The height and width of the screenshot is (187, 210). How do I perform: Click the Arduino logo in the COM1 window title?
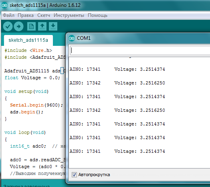click(x=72, y=38)
